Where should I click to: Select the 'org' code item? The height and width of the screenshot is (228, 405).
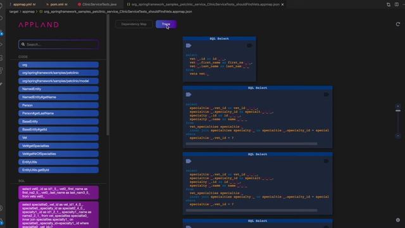(58, 65)
